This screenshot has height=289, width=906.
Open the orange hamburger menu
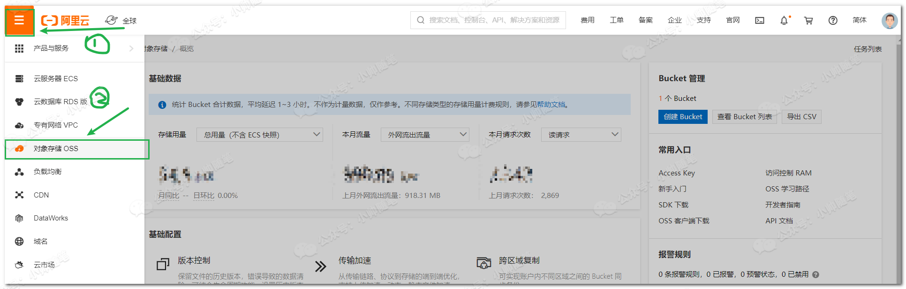[x=19, y=20]
